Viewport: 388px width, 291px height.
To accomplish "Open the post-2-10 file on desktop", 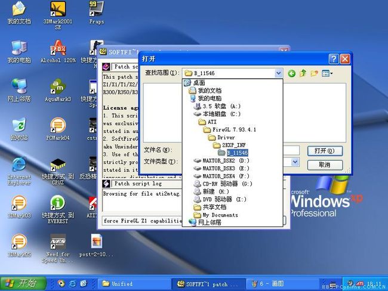I will pyautogui.click(x=97, y=245).
